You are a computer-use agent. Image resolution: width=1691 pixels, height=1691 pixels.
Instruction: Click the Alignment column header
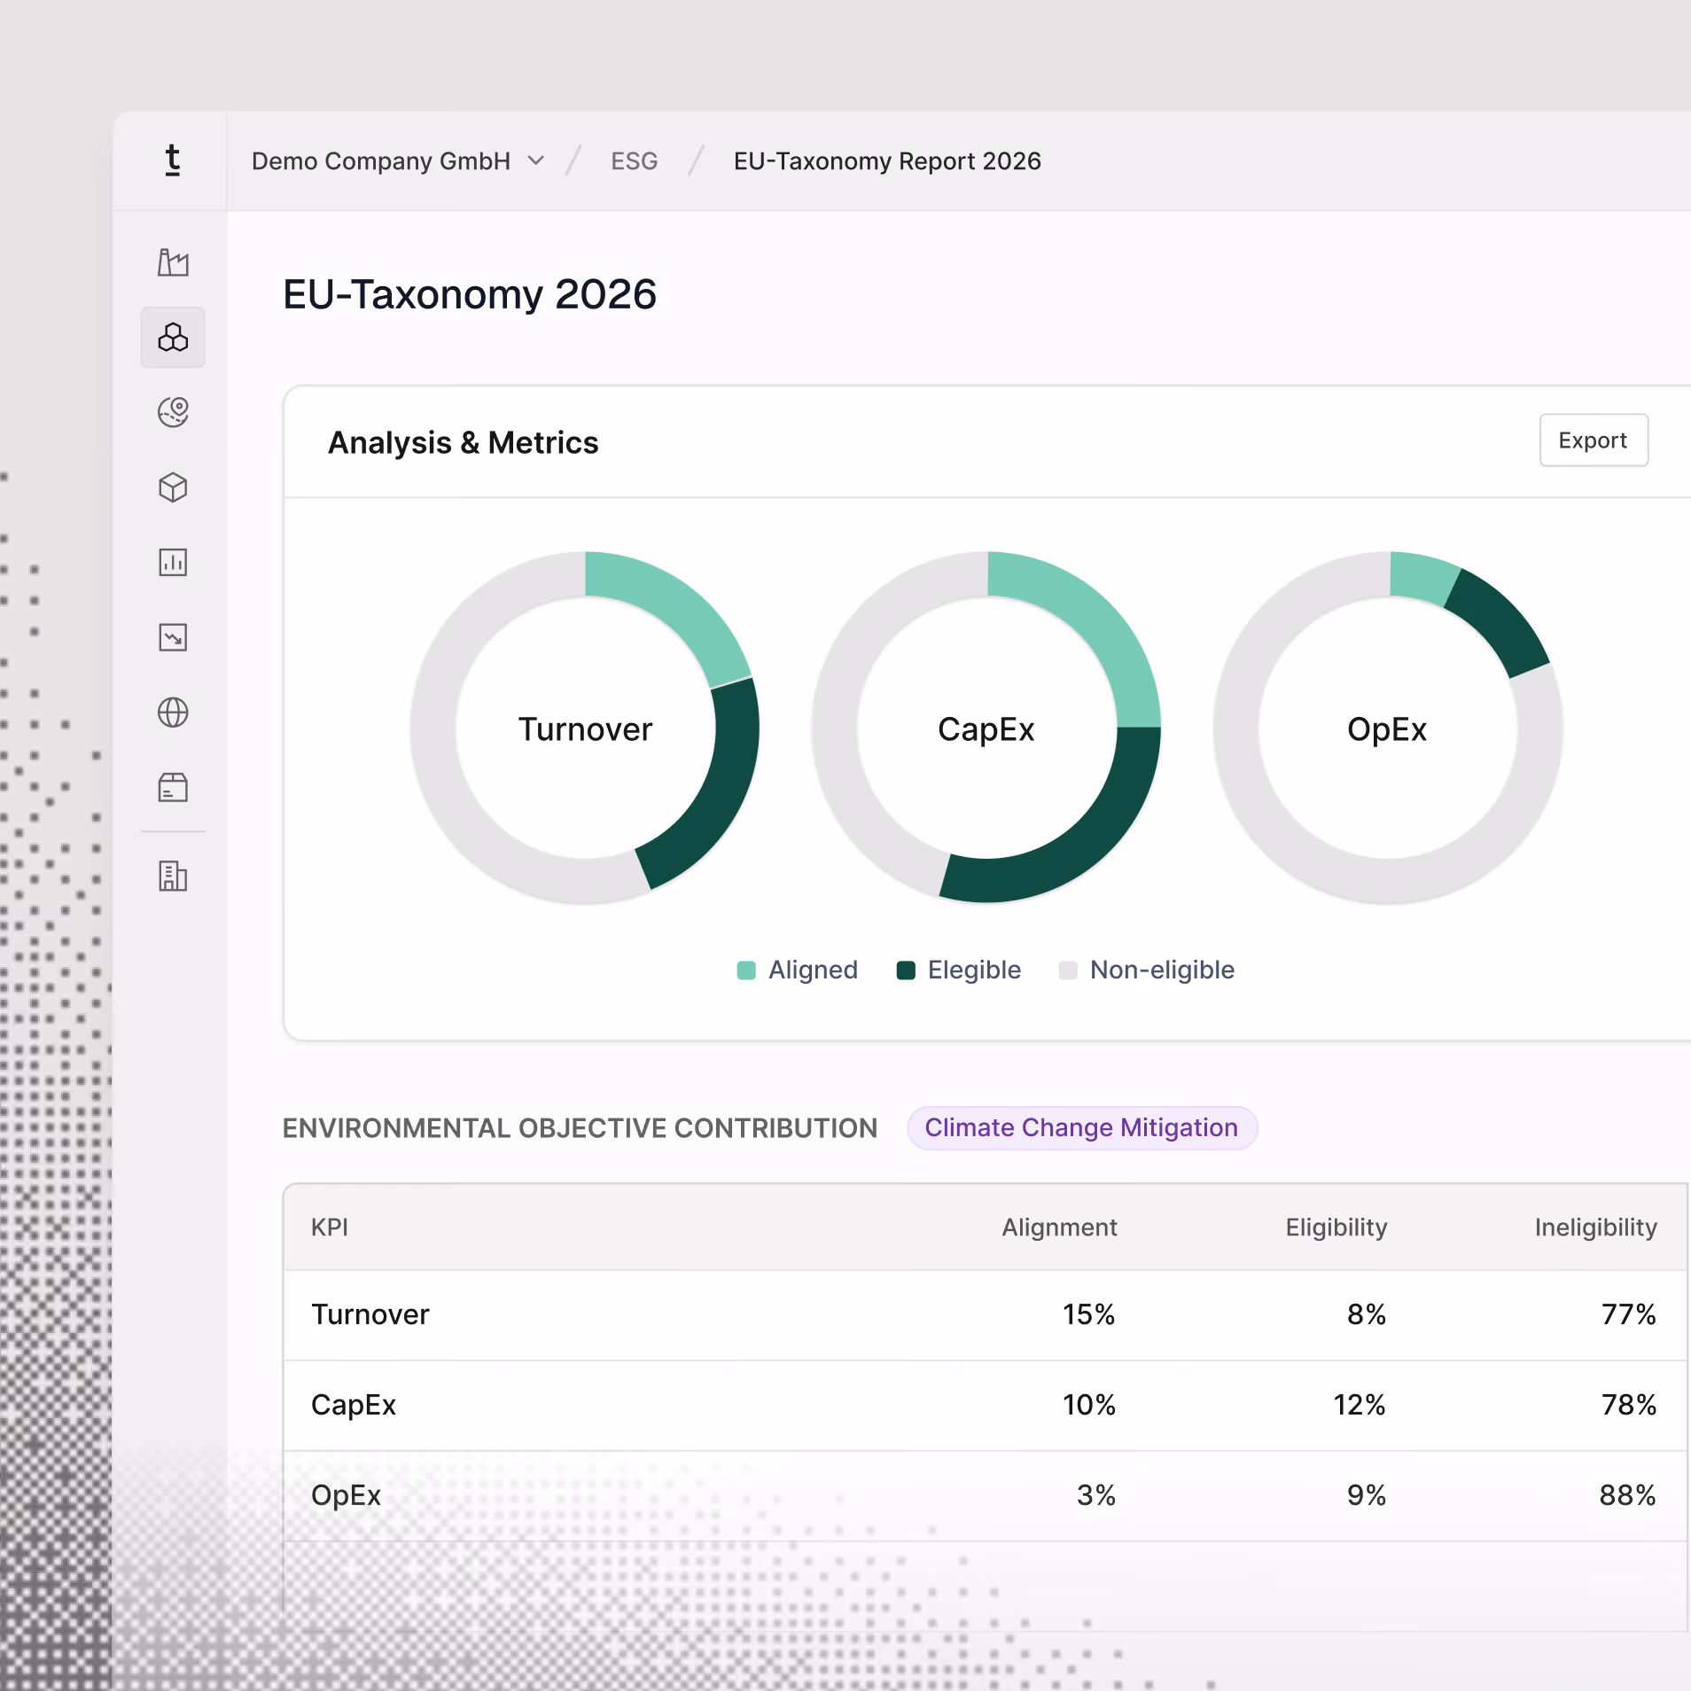(1060, 1227)
